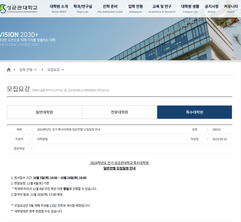This screenshot has width=241, height=222.
Task: Switch to the 일반대학원 tab
Action: (44, 112)
